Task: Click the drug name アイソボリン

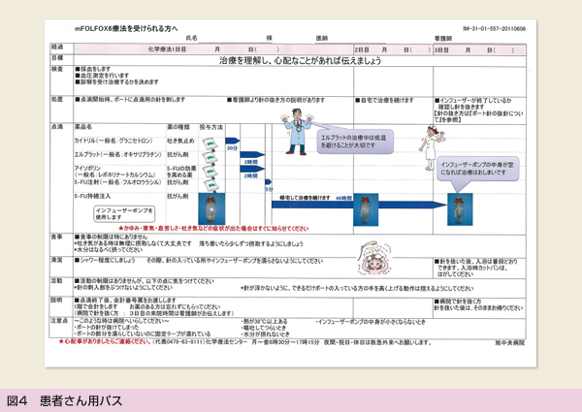Action: click(87, 168)
